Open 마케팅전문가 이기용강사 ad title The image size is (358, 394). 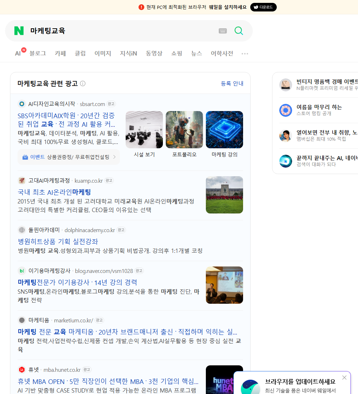[x=77, y=282]
